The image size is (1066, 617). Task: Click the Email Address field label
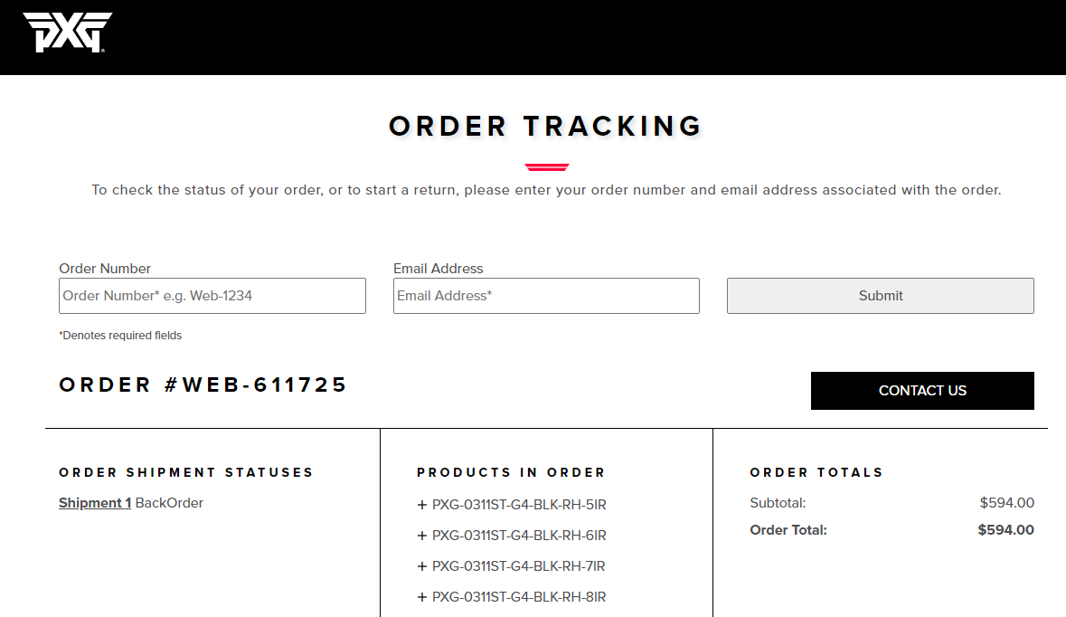click(439, 269)
